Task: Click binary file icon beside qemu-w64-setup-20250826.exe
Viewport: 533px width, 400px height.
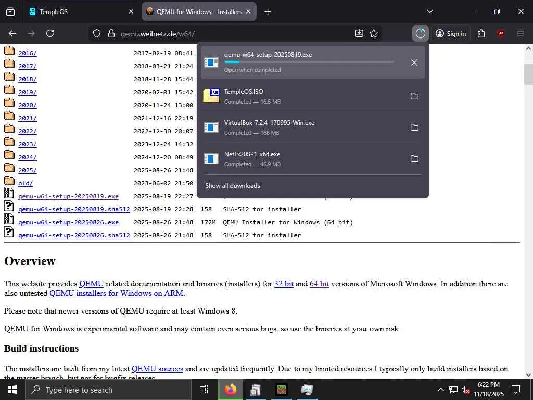Action: (9, 219)
